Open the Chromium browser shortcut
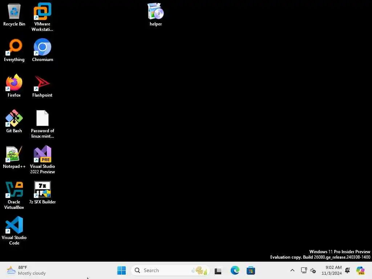 (x=43, y=50)
